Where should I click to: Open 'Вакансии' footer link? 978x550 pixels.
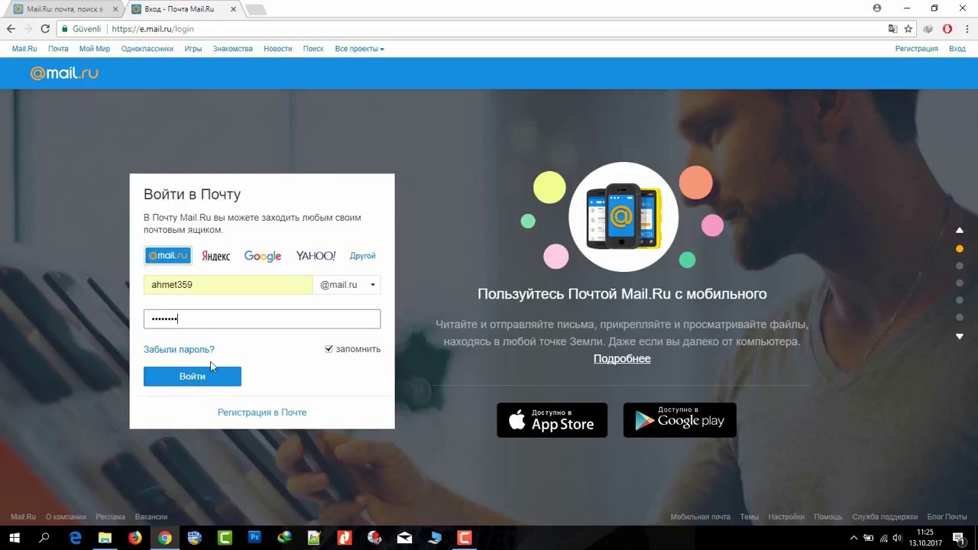pos(151,517)
